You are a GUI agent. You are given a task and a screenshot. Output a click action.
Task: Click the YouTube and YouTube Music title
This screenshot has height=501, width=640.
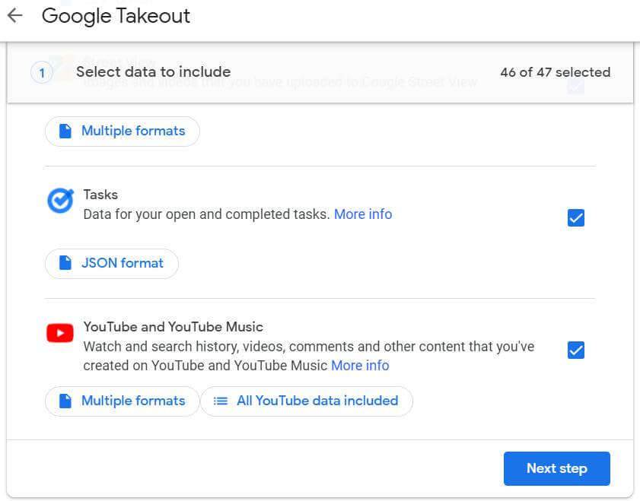173,327
